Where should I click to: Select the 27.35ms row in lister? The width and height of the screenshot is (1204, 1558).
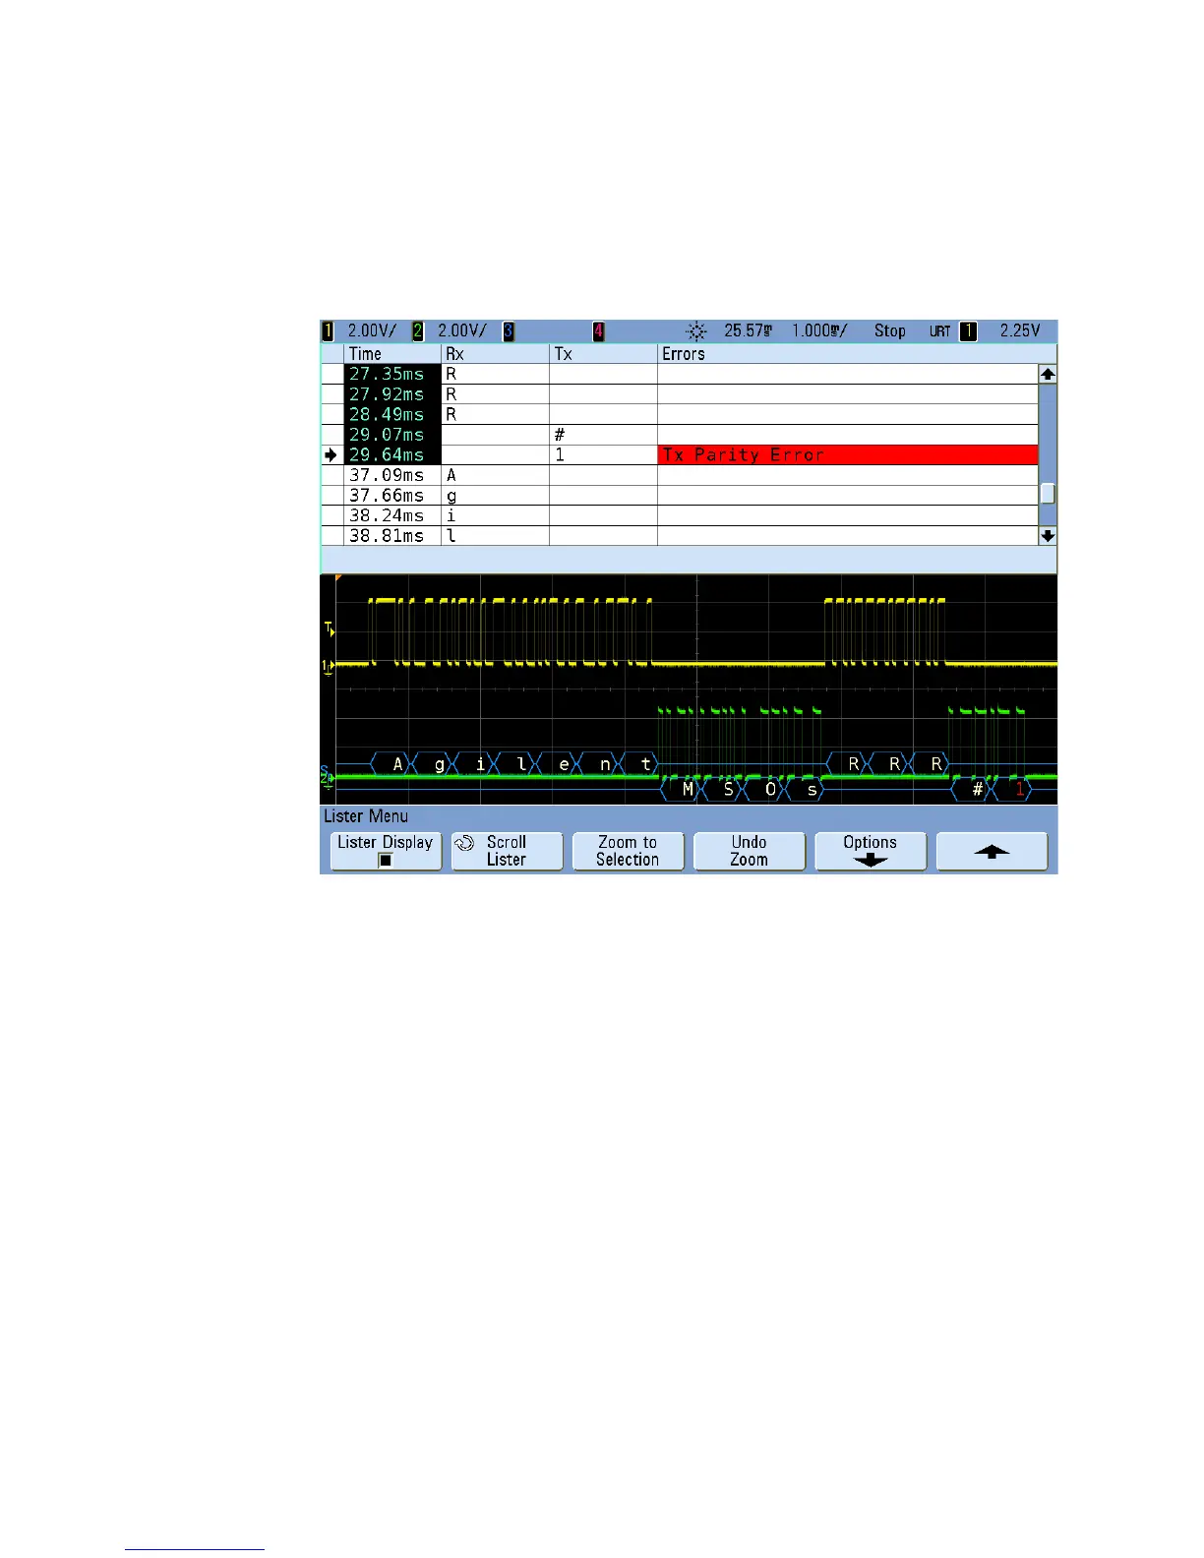[x=680, y=374]
